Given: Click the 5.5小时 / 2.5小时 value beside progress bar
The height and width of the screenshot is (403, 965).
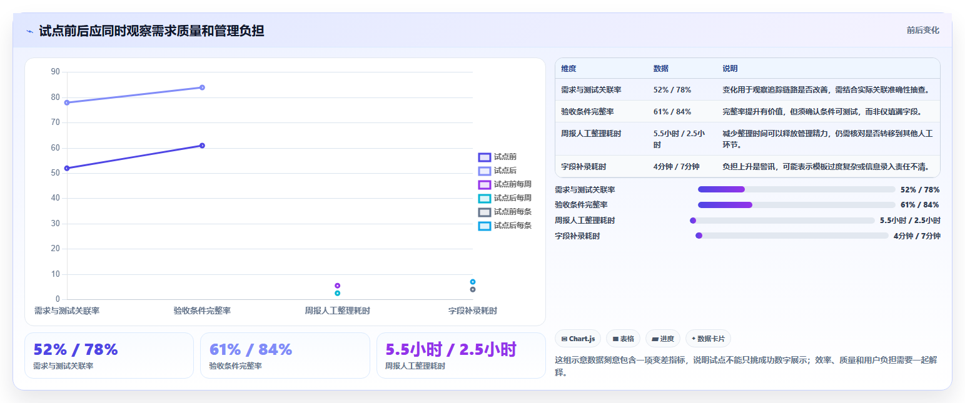Looking at the screenshot, I should tap(910, 221).
